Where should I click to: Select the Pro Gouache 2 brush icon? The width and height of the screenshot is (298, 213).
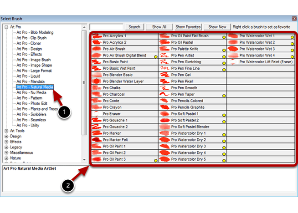point(97,127)
